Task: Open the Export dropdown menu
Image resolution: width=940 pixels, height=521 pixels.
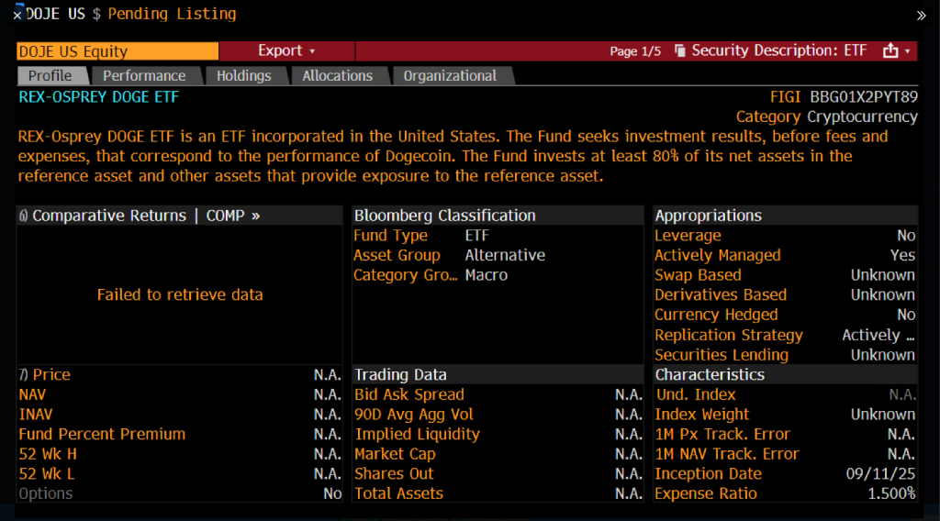Action: pyautogui.click(x=286, y=50)
